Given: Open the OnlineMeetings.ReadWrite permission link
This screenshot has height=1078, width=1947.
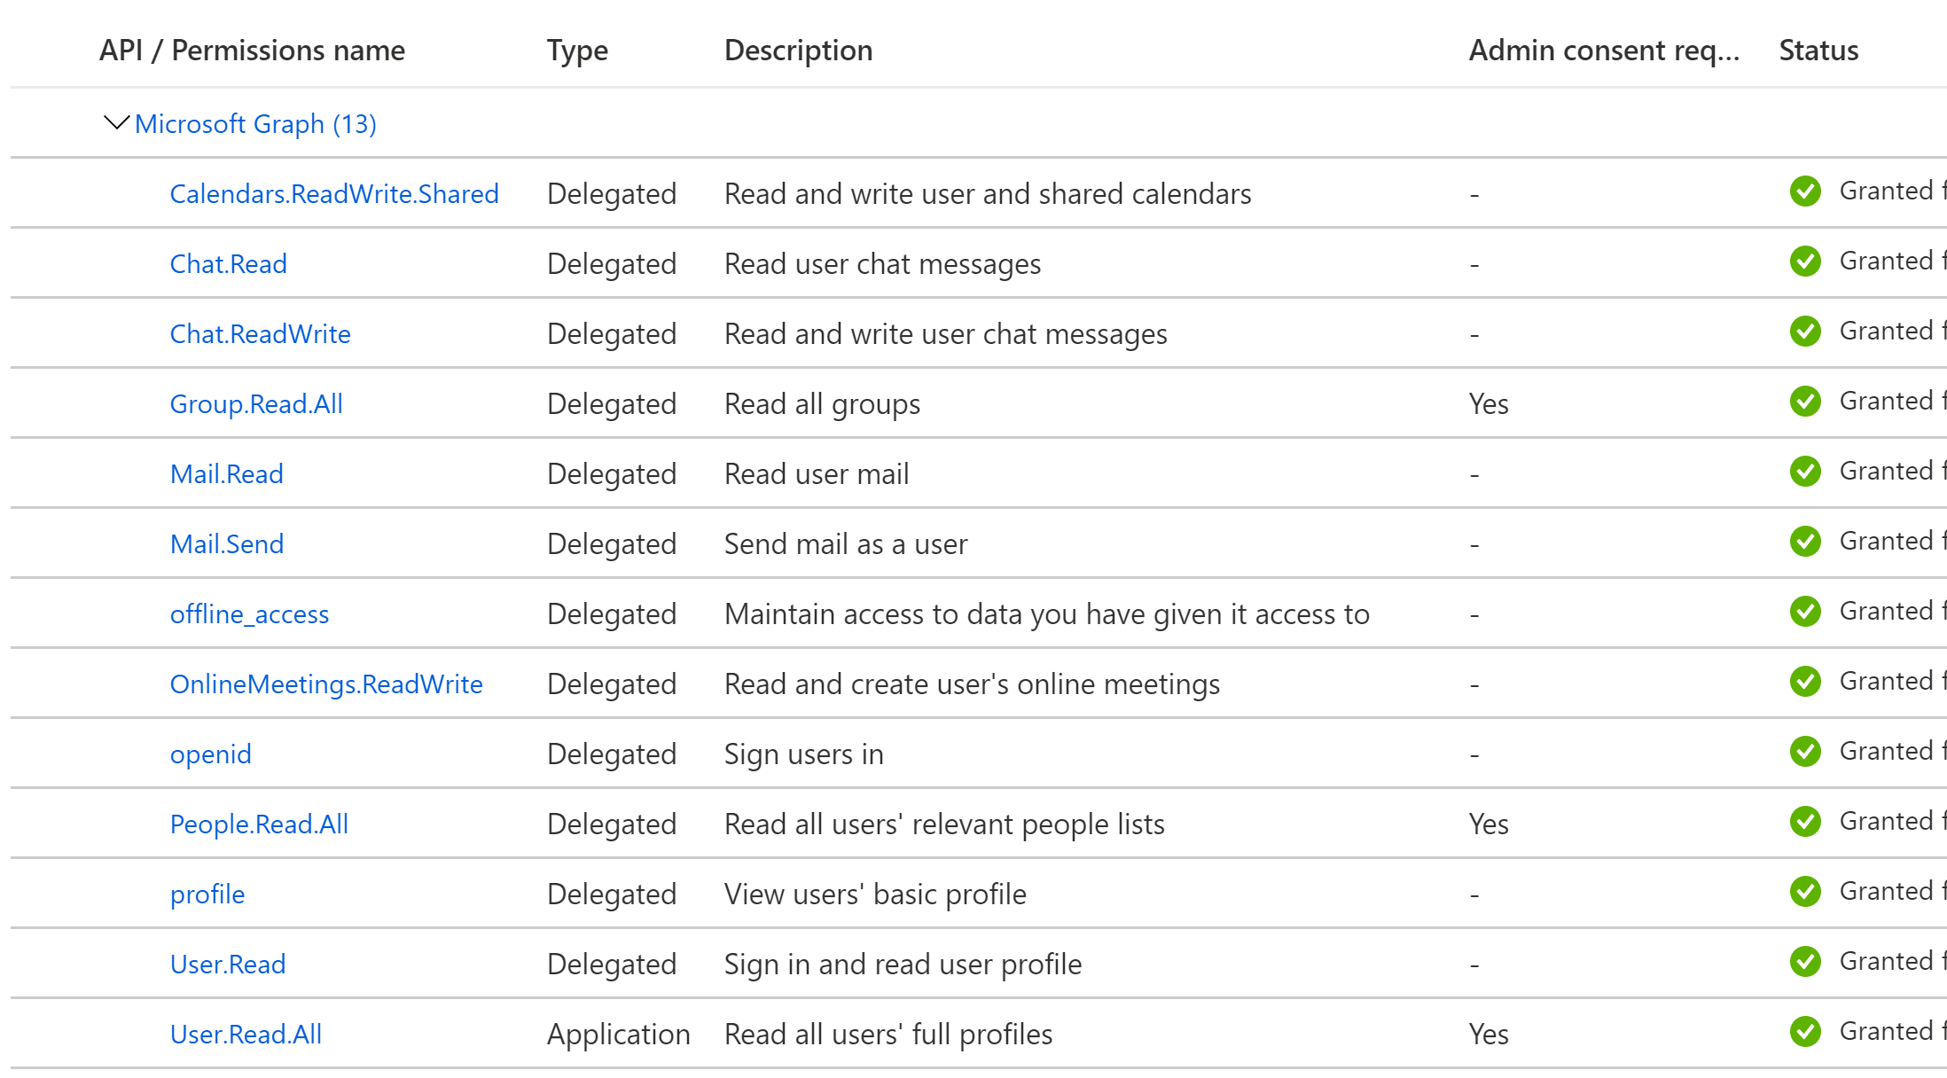Looking at the screenshot, I should (x=326, y=684).
